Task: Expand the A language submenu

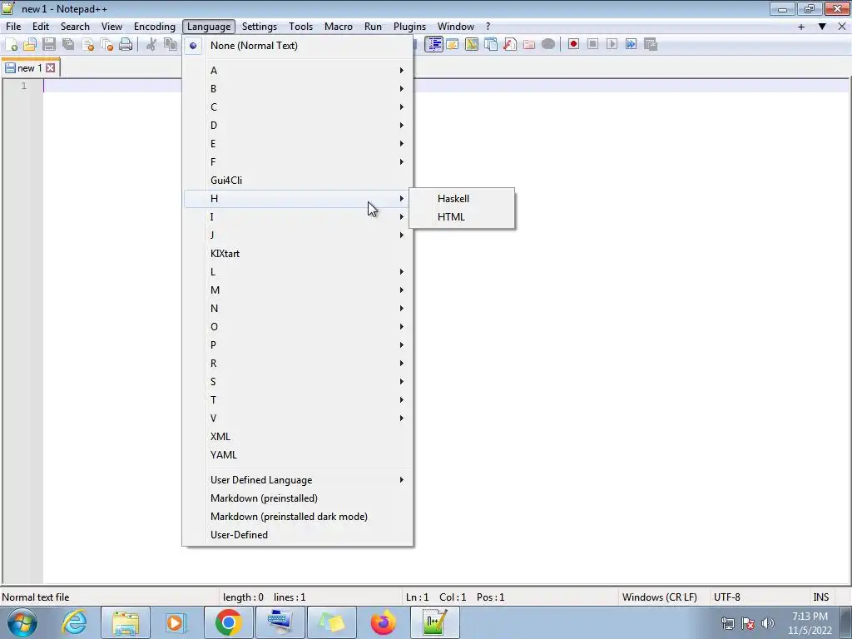Action: [x=298, y=71]
